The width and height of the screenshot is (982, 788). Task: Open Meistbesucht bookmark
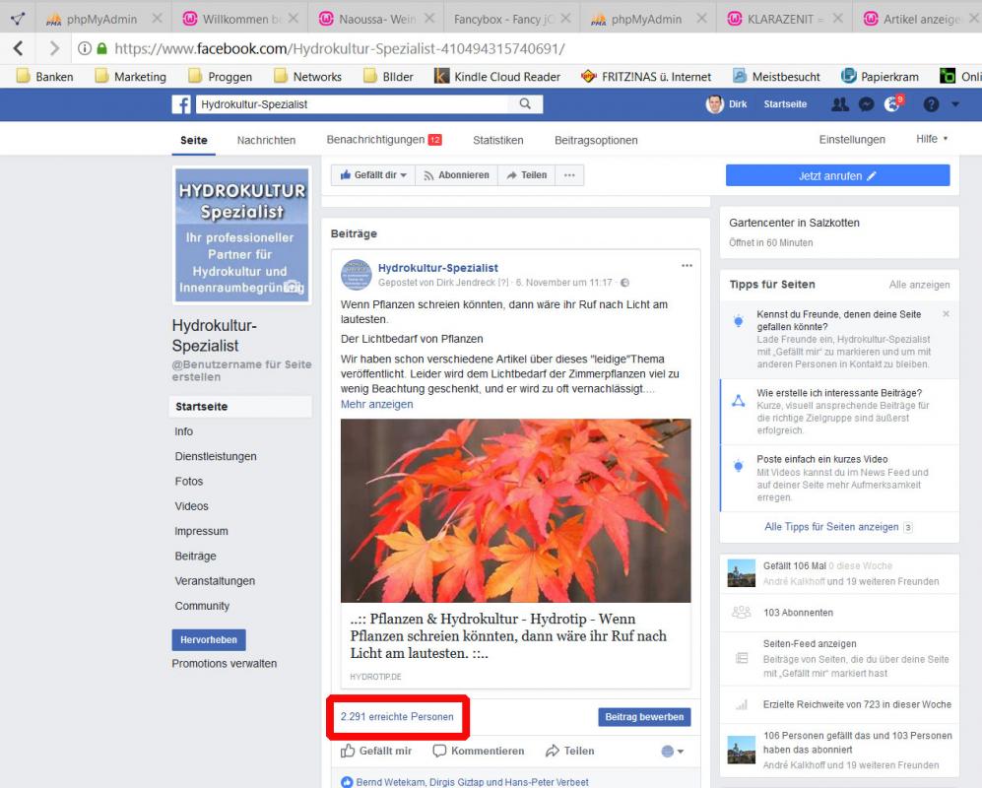coord(776,77)
